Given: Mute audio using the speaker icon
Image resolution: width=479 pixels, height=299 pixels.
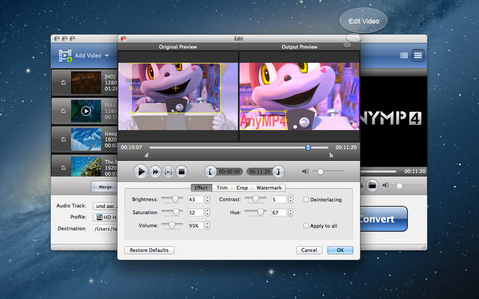Looking at the screenshot, I should click(x=306, y=172).
